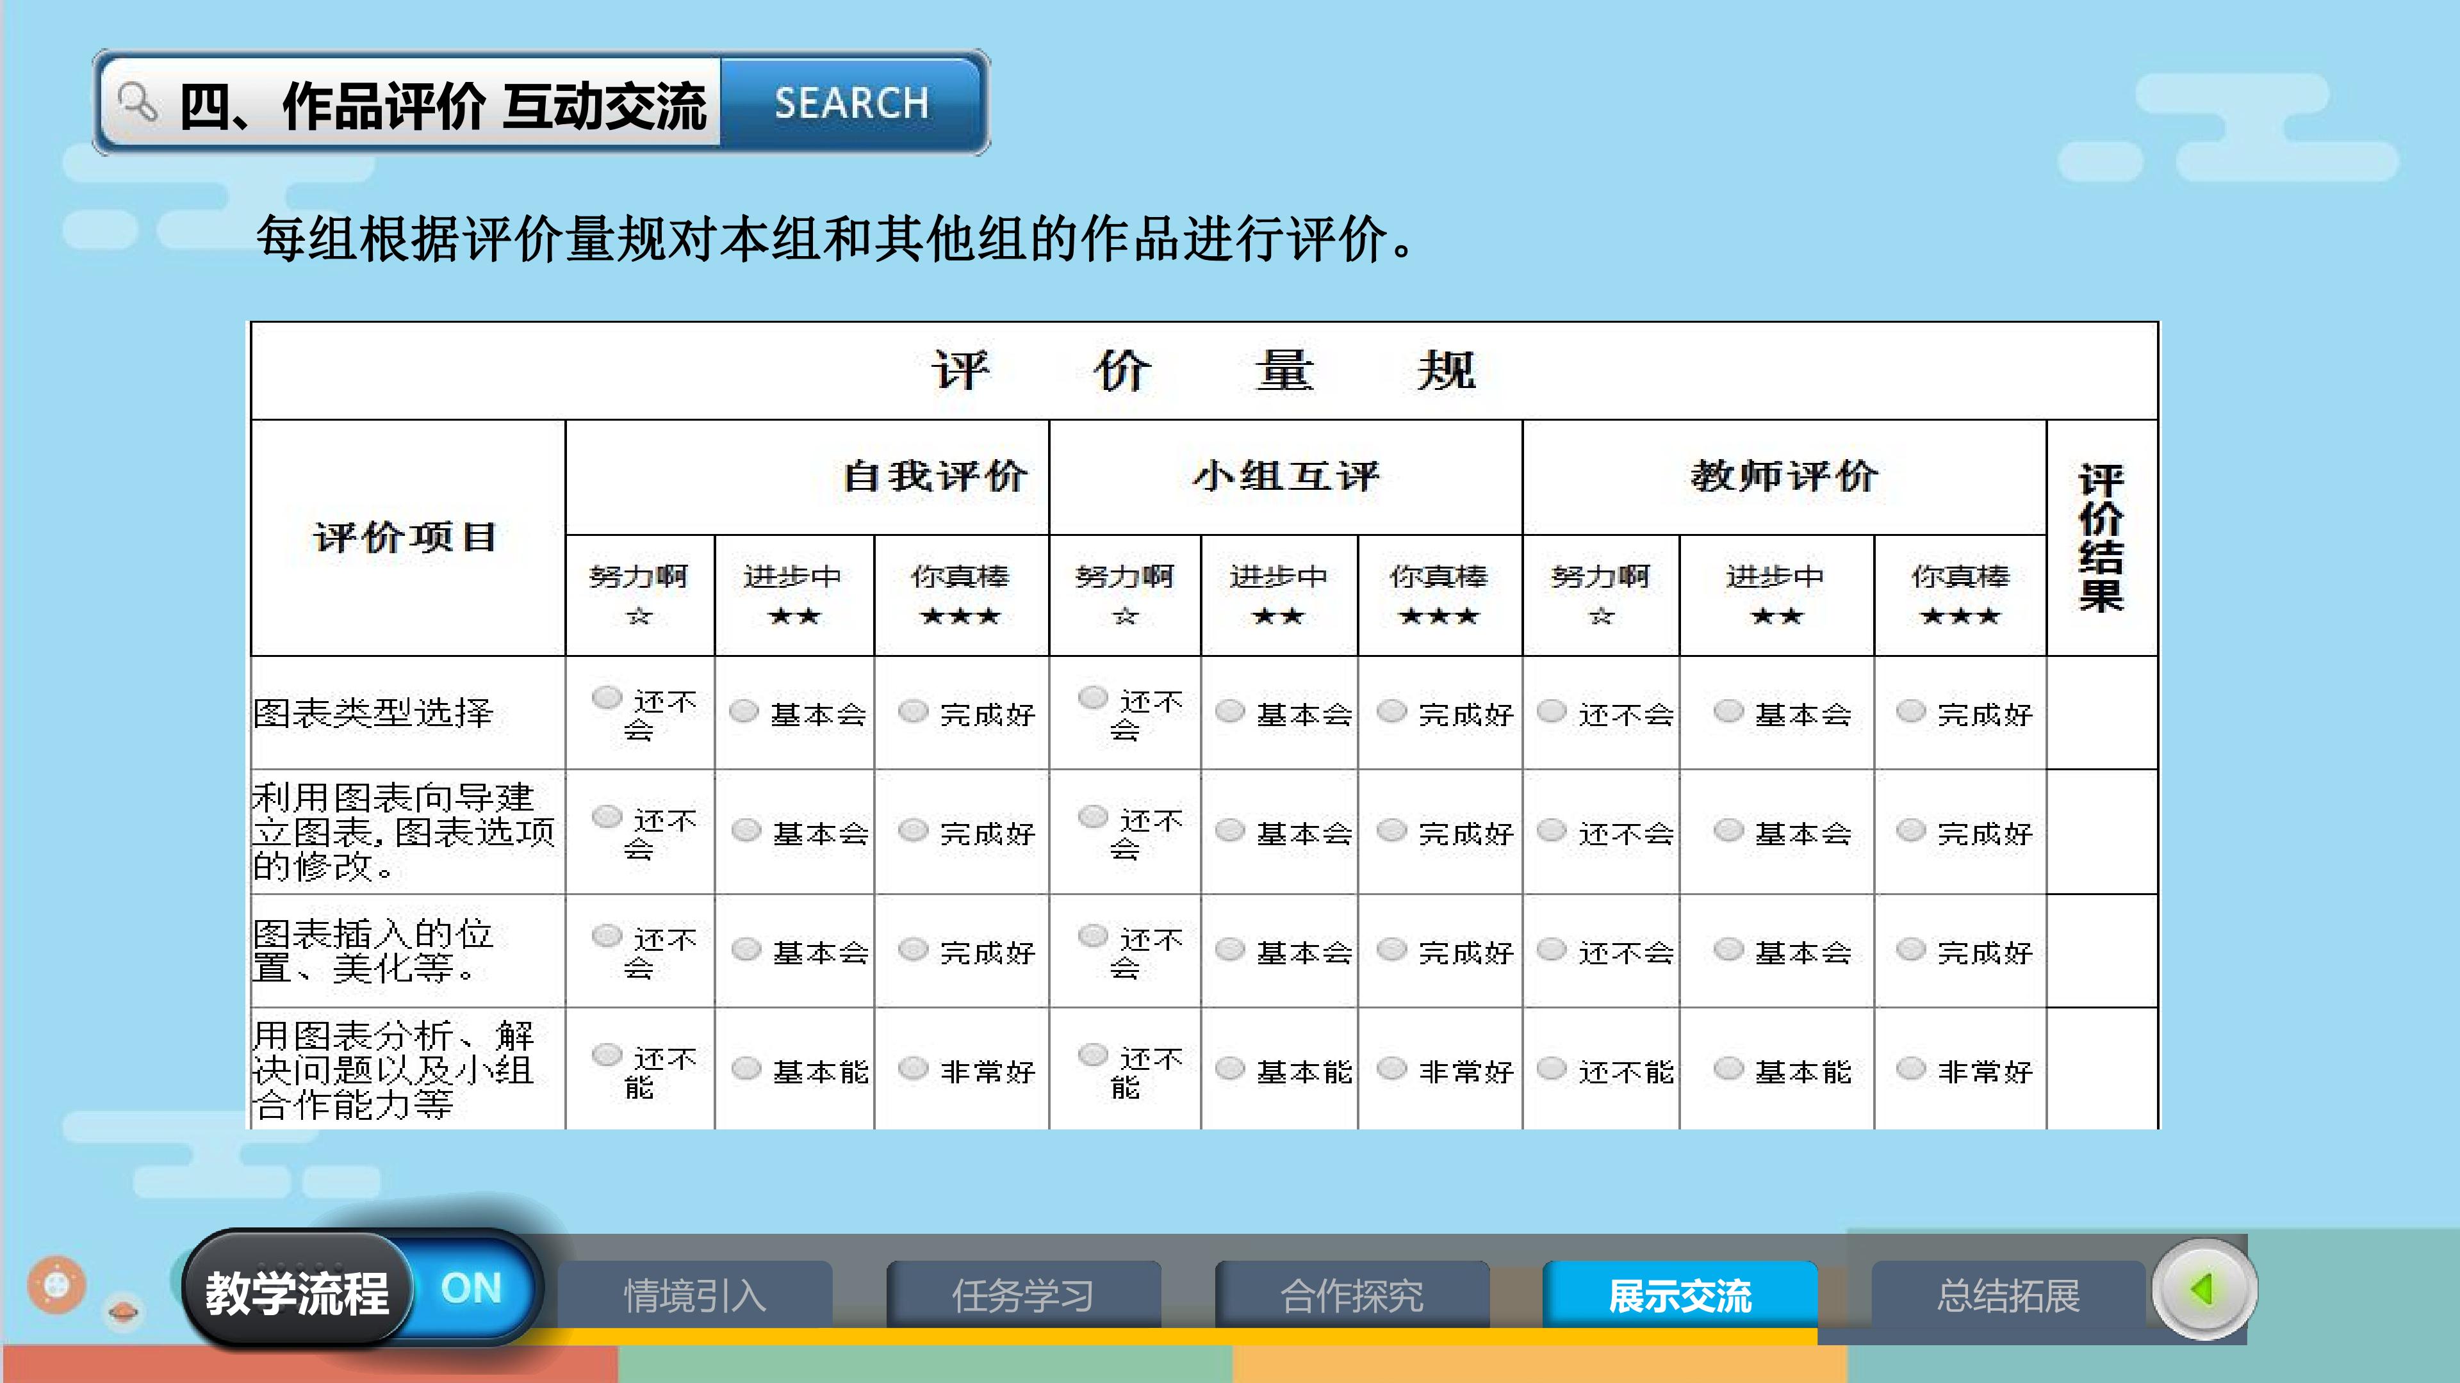Screen dimensions: 2460x1383
Task: Click the green back arrow button
Action: pos(2204,1290)
